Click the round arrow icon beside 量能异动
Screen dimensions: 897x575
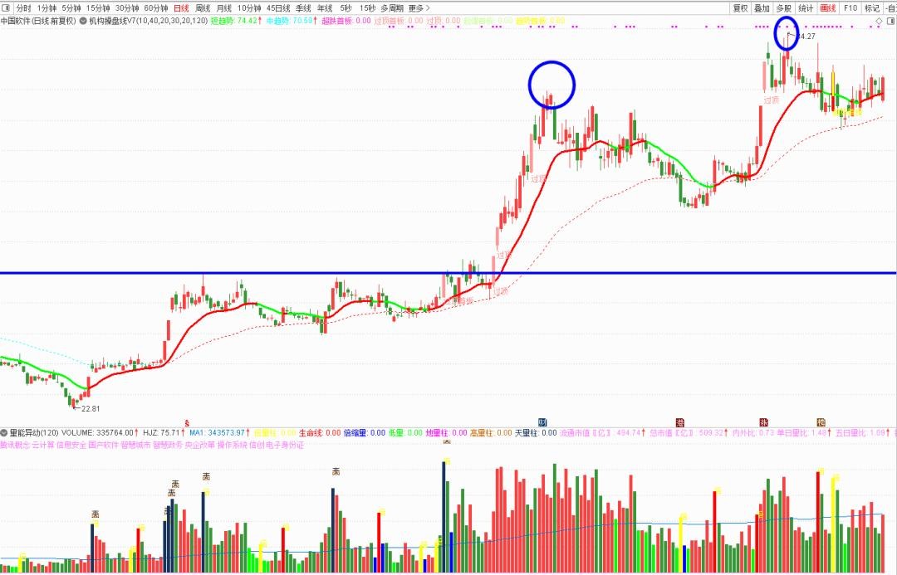4,432
